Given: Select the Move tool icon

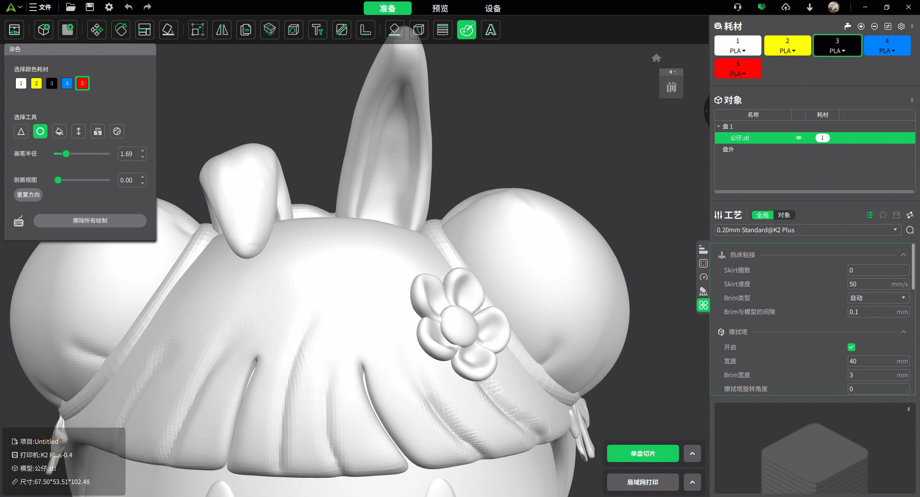Looking at the screenshot, I should (97, 30).
